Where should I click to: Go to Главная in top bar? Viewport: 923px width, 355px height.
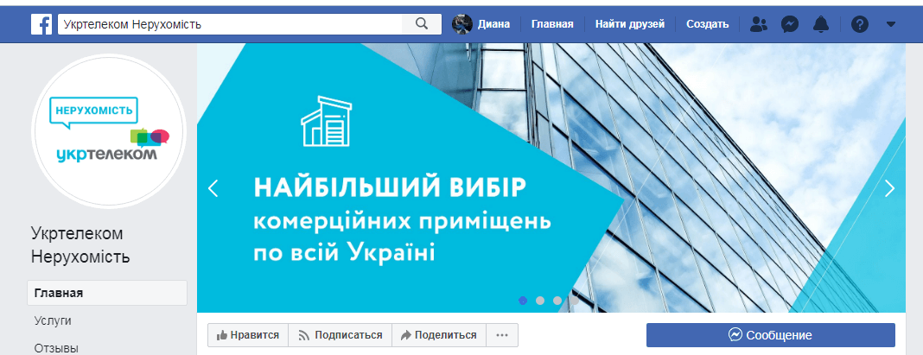click(x=552, y=24)
